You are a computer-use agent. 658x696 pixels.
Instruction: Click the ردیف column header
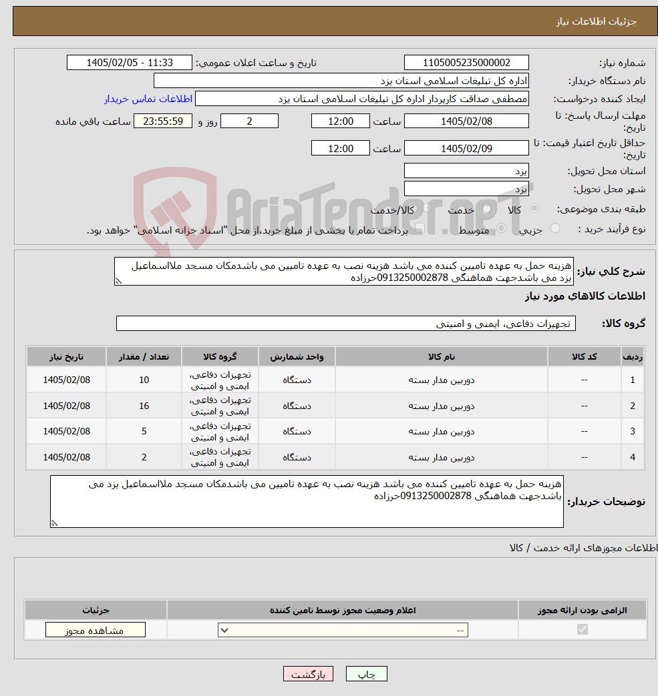(x=633, y=357)
